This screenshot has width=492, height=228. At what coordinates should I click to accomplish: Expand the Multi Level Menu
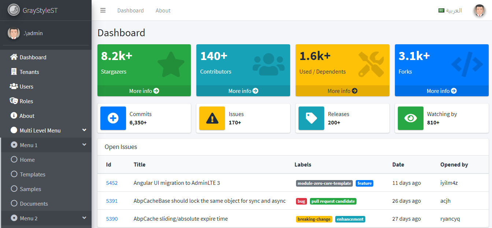pos(84,130)
